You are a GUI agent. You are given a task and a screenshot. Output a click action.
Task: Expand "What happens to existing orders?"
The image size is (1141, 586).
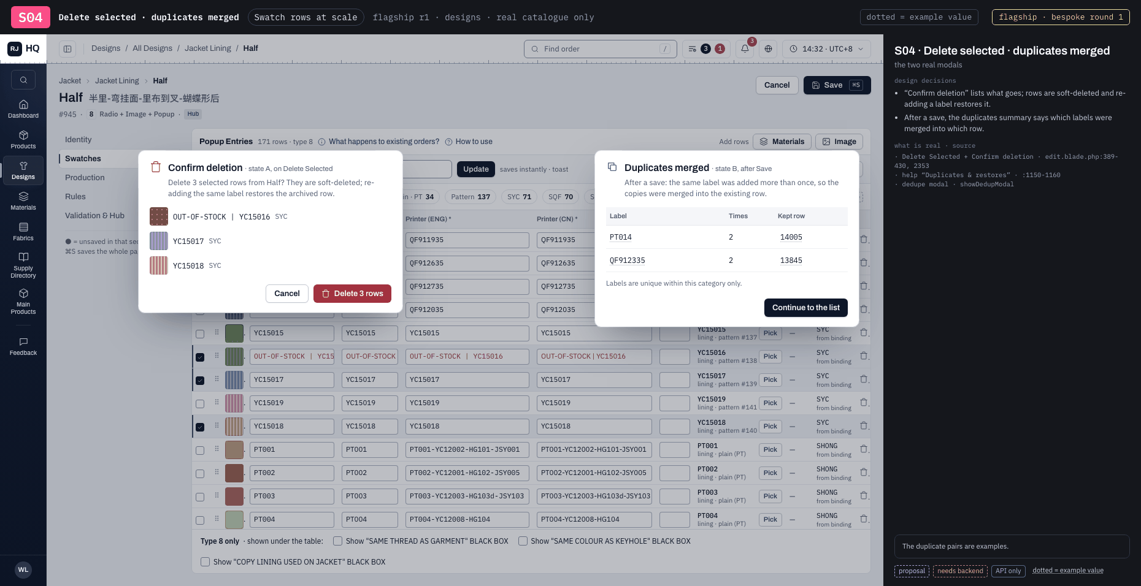tap(379, 142)
